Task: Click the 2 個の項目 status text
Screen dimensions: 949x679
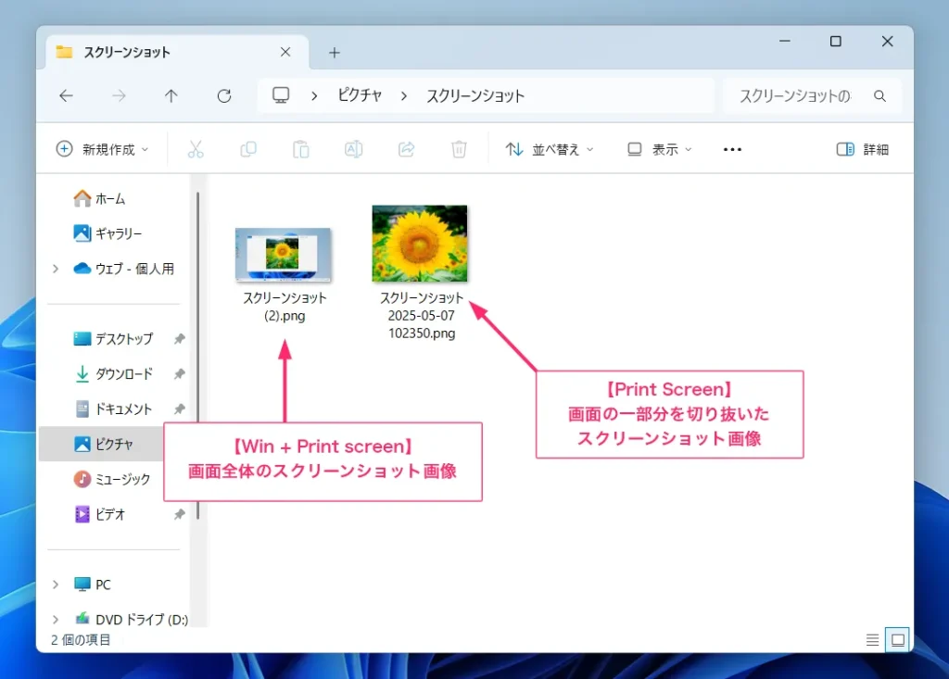Action: click(81, 640)
